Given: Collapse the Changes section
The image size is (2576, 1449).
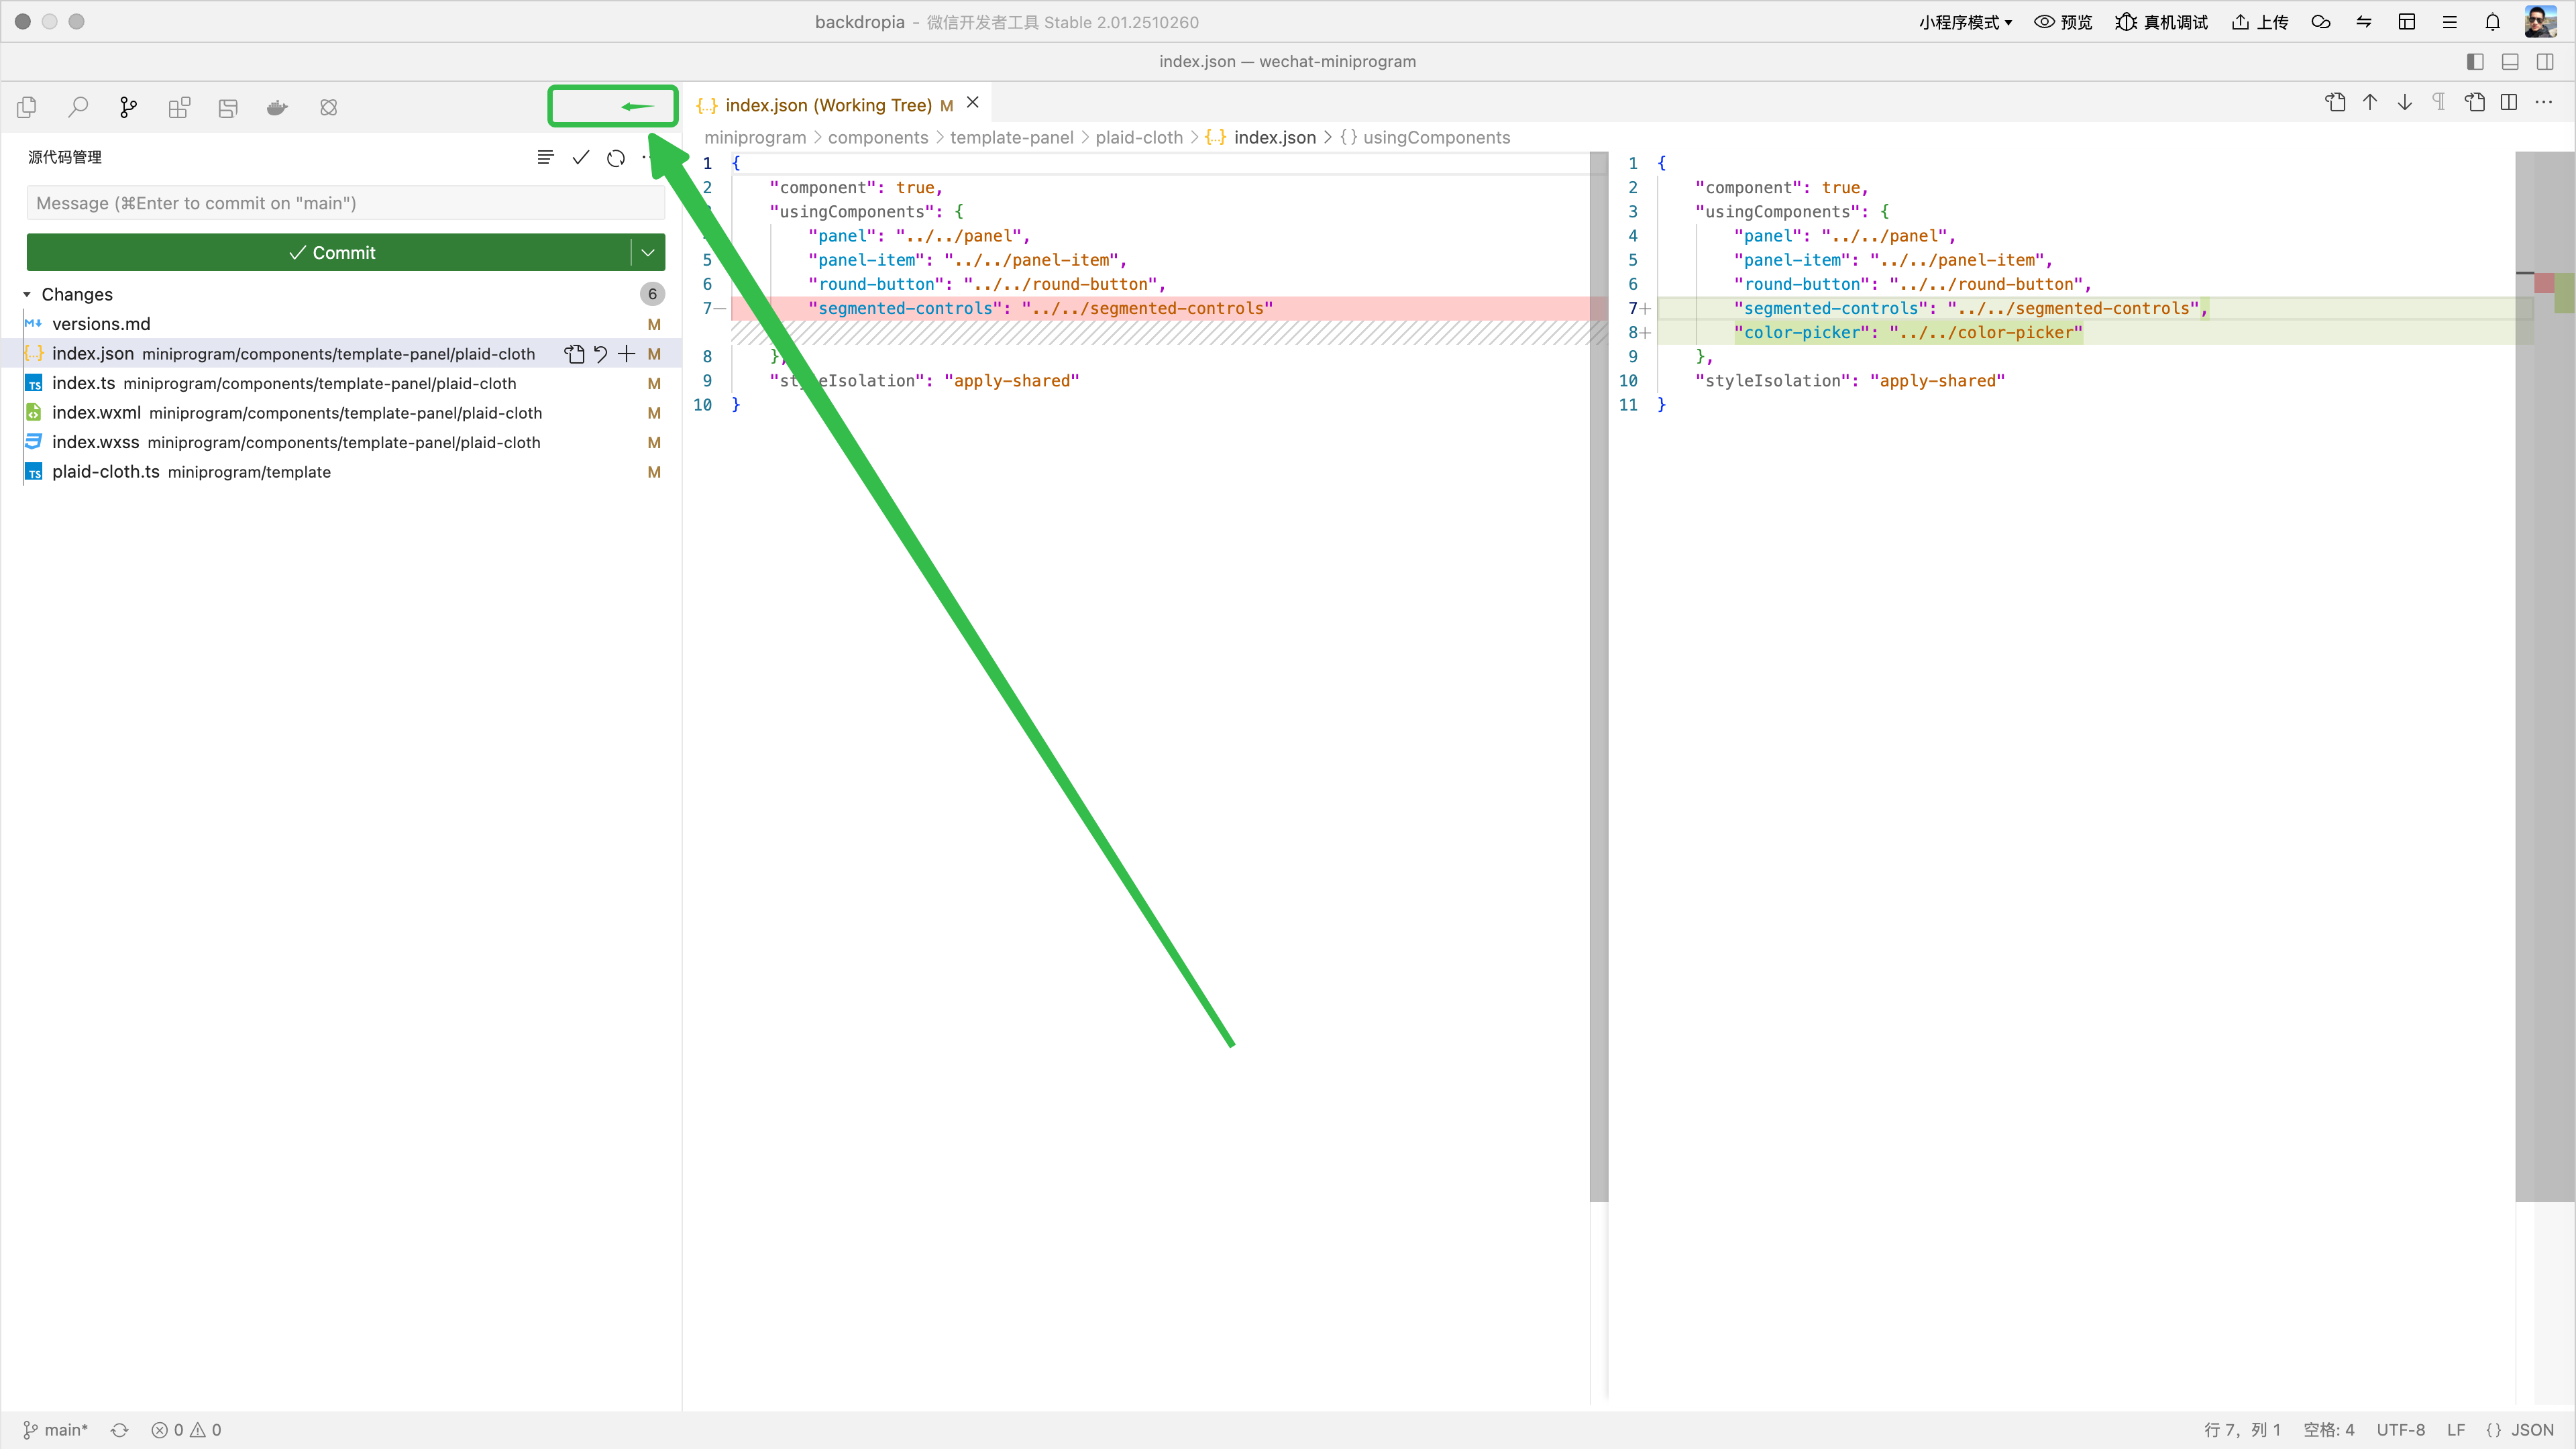Looking at the screenshot, I should pos(27,295).
